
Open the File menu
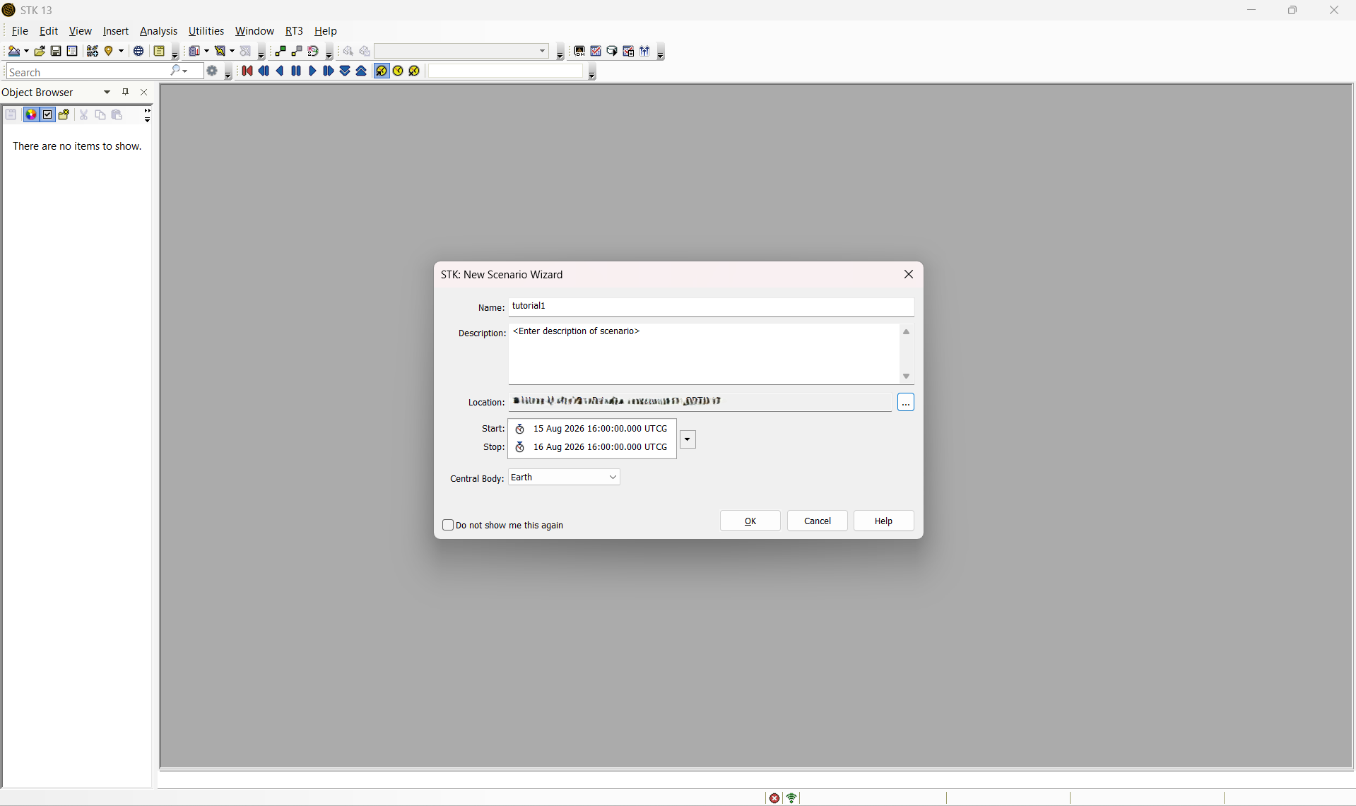coord(20,31)
